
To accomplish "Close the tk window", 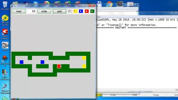I will pyautogui.click(x=92, y=6).
